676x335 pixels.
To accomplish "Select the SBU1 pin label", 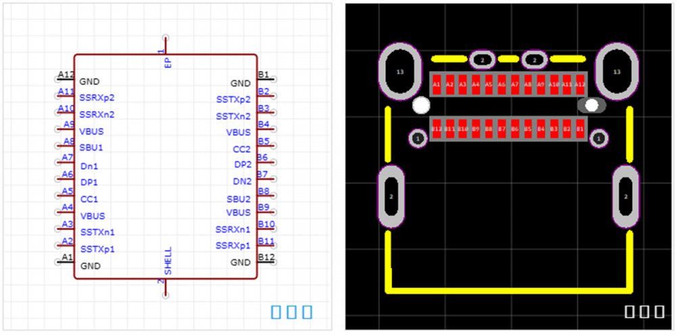I will [92, 148].
